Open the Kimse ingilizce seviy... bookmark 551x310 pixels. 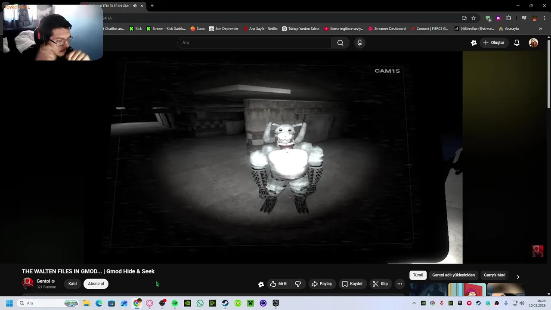(x=344, y=29)
